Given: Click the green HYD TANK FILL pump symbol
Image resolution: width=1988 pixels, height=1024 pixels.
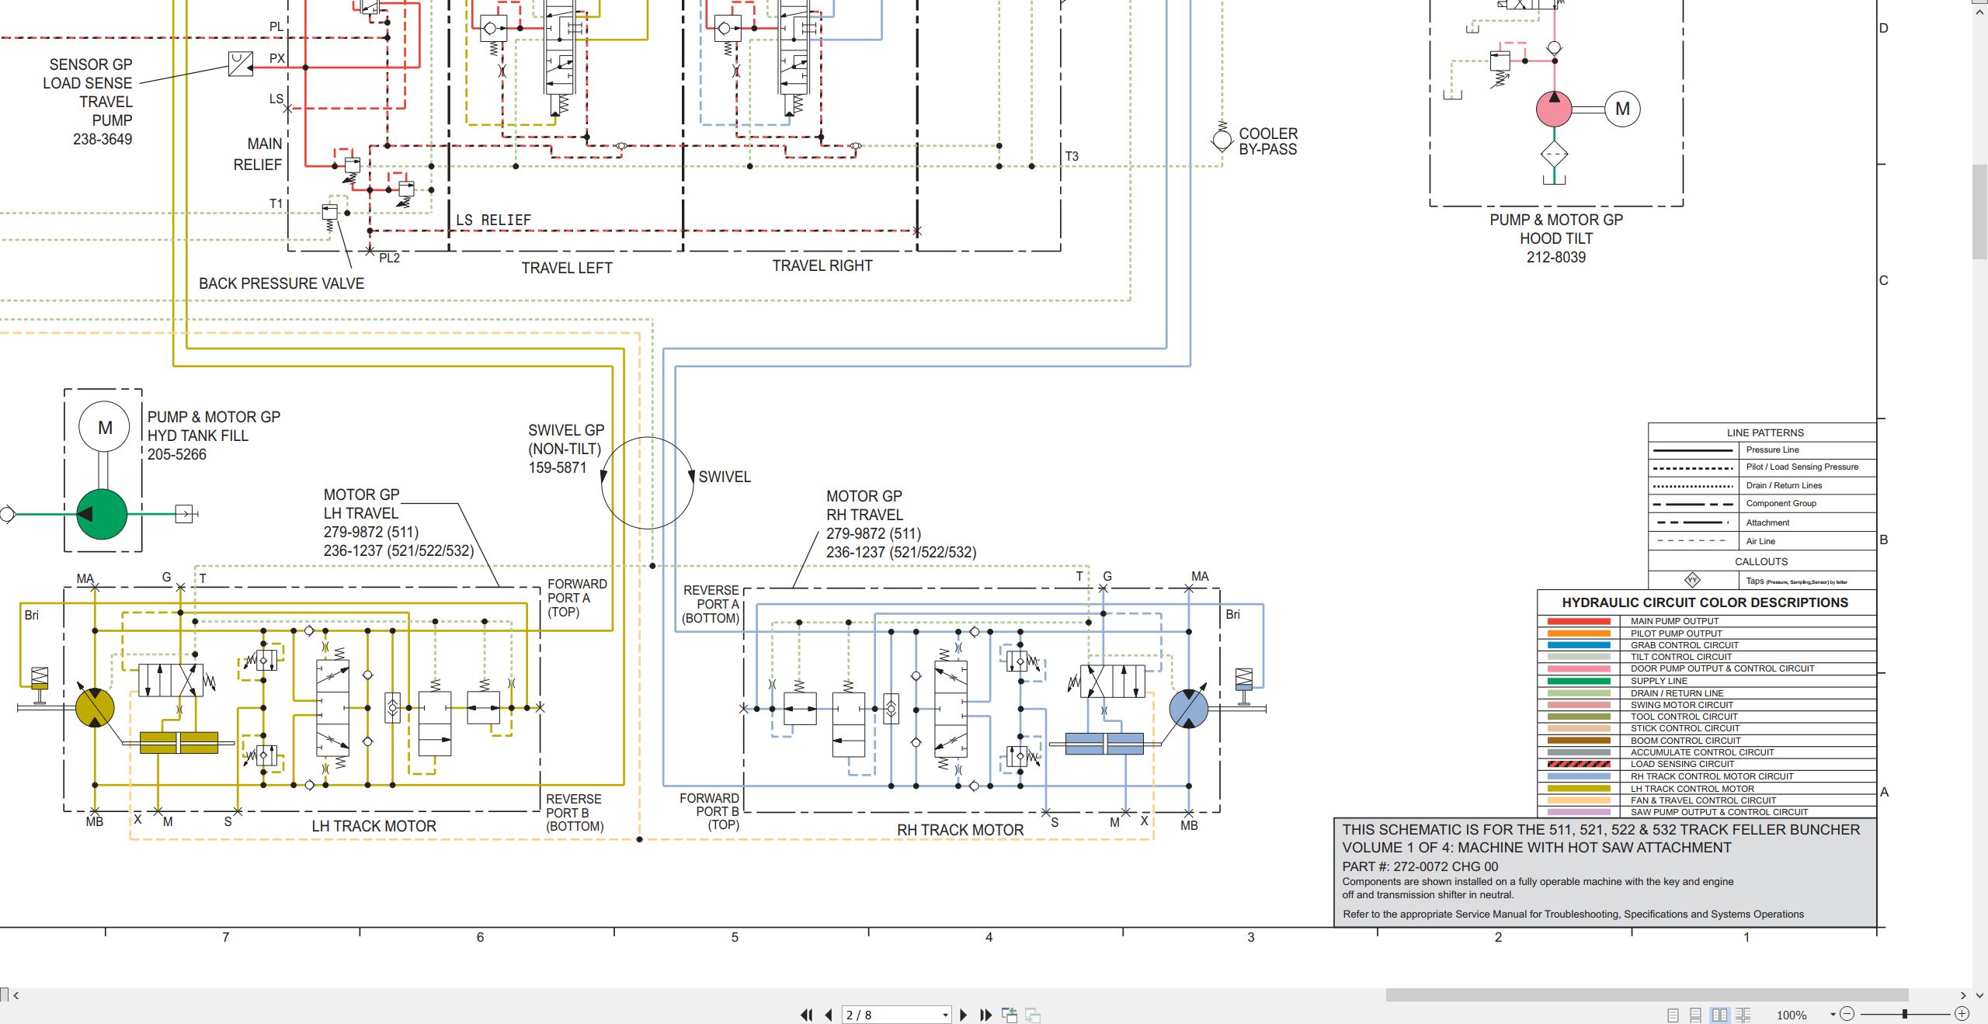Looking at the screenshot, I should tap(102, 514).
